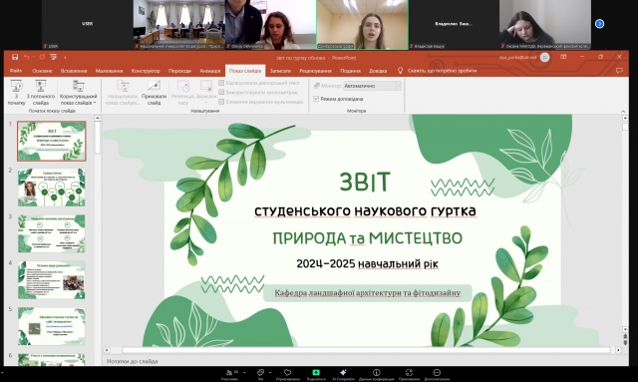Click the 'tell me what to do' search box
The width and height of the screenshot is (638, 382).
point(442,71)
